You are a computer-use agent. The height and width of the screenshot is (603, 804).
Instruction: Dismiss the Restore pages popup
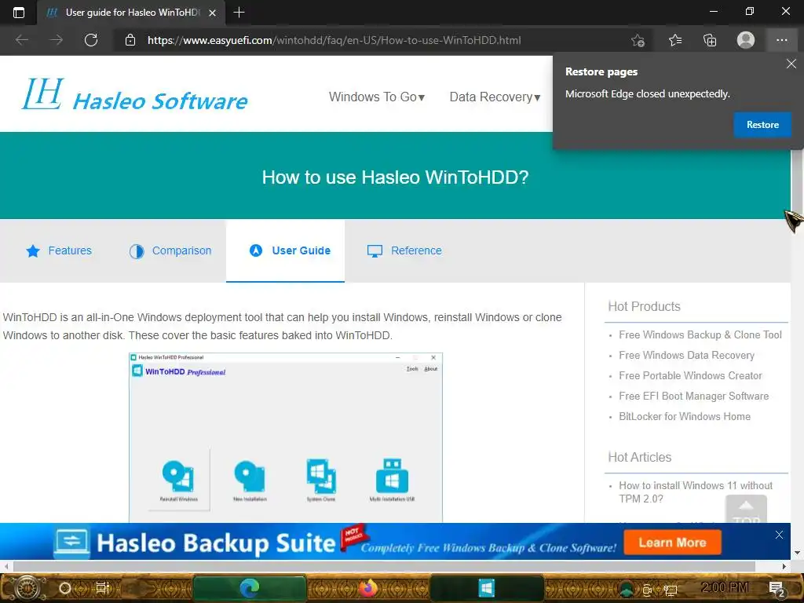(x=791, y=64)
